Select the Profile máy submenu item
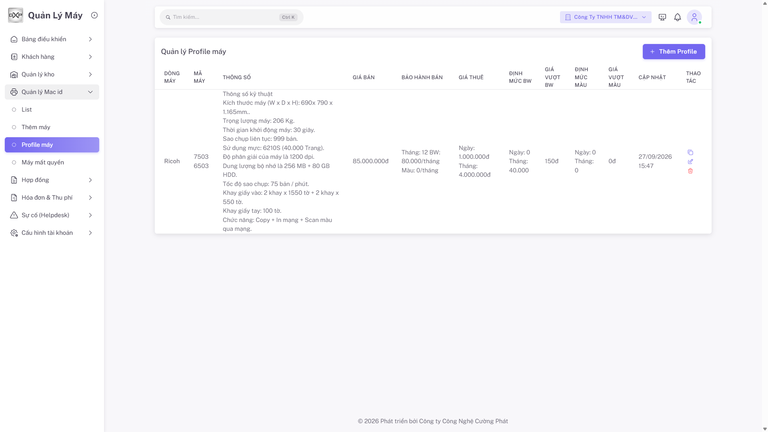This screenshot has height=432, width=768. 52,145
